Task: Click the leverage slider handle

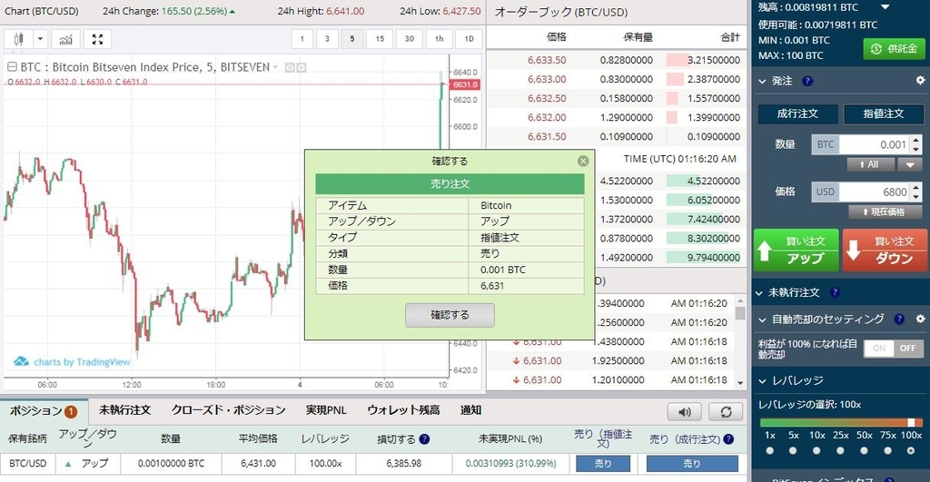Action: (911, 422)
